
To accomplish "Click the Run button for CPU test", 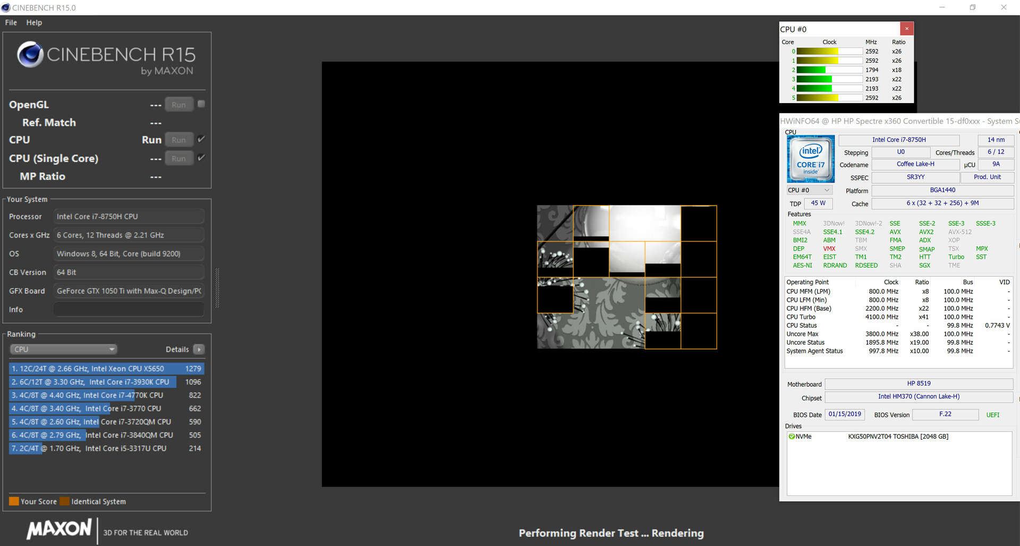I will pyautogui.click(x=178, y=140).
